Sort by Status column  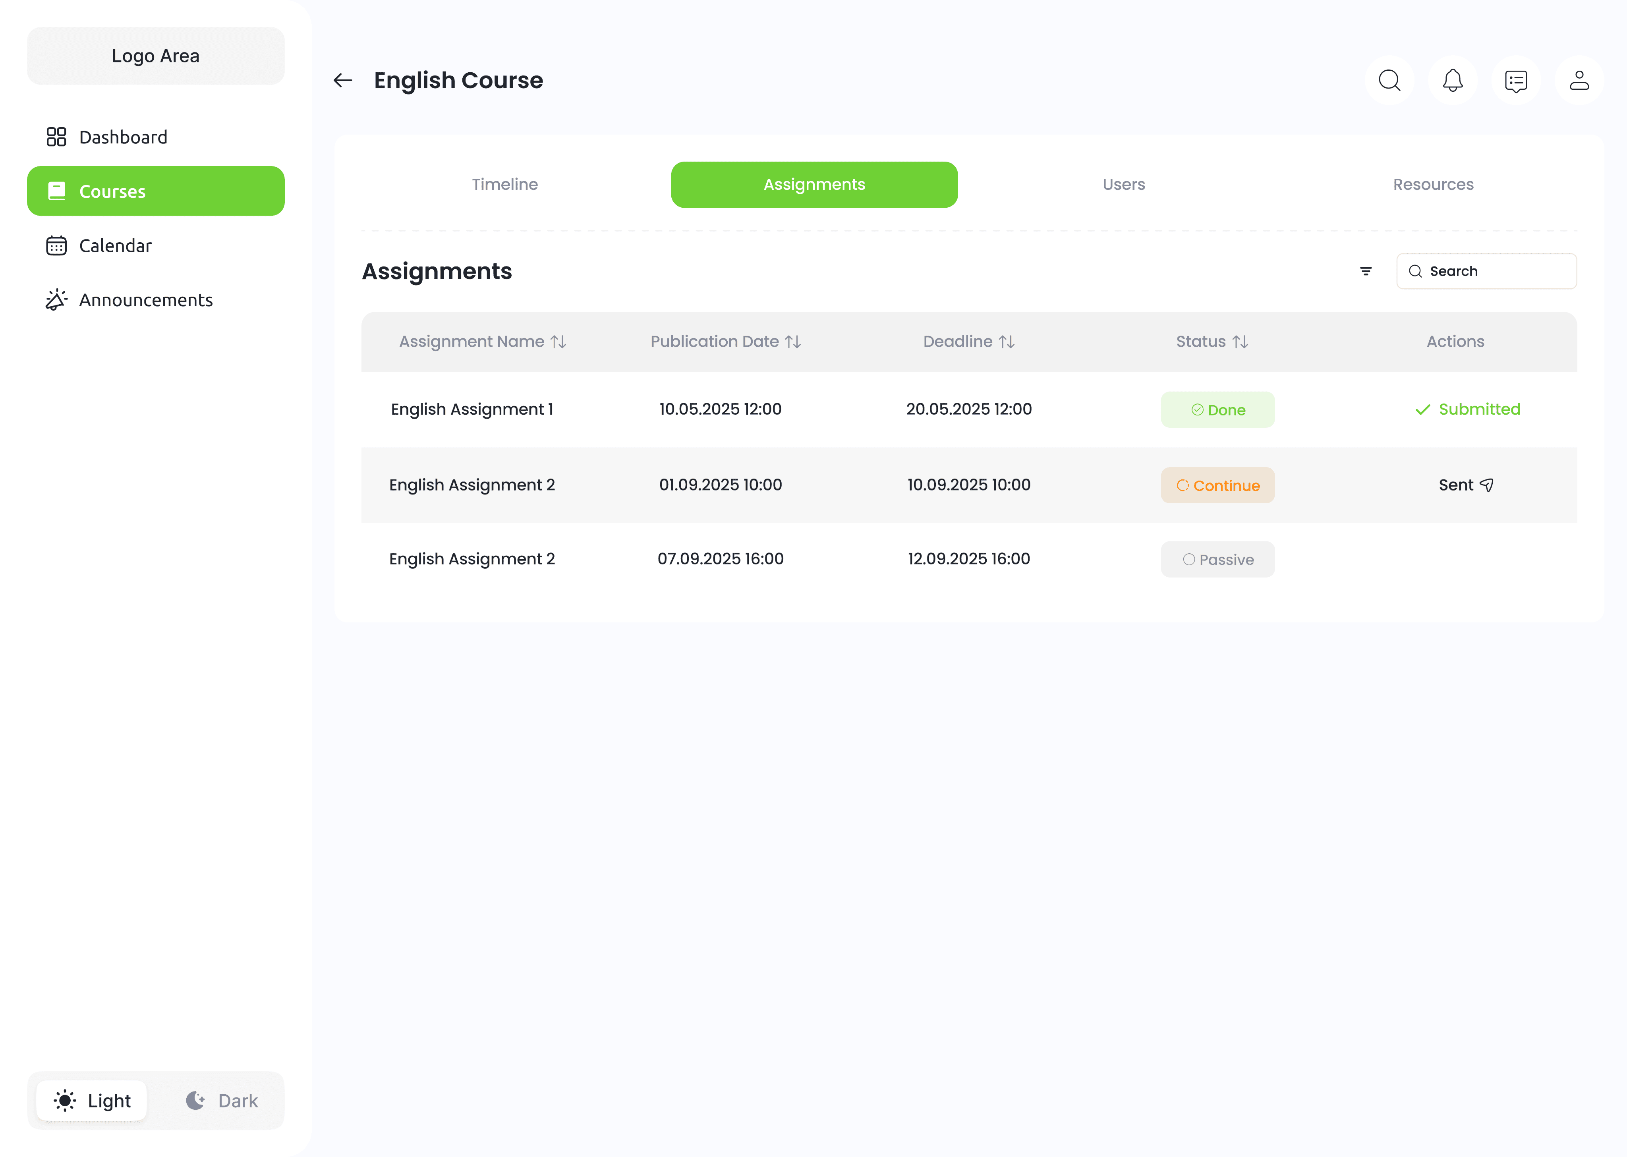pos(1239,342)
